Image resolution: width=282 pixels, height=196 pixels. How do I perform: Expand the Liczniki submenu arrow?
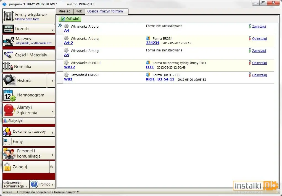click(53, 30)
